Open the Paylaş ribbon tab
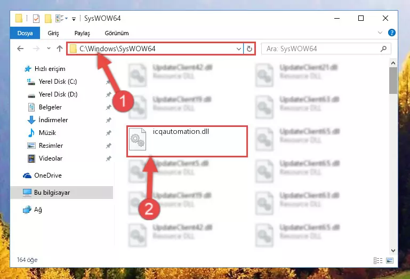 (x=82, y=33)
